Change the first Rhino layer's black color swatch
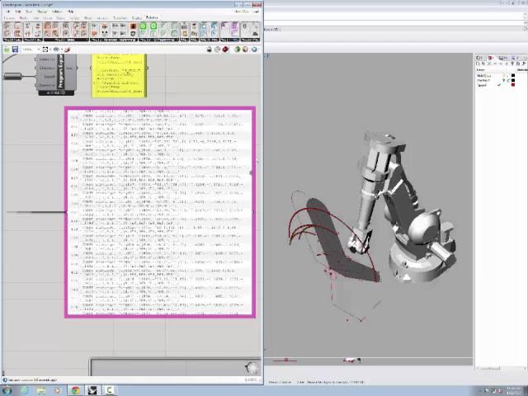 (x=513, y=75)
